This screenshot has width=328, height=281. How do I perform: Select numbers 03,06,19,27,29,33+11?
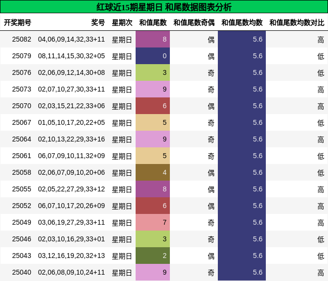71,222
